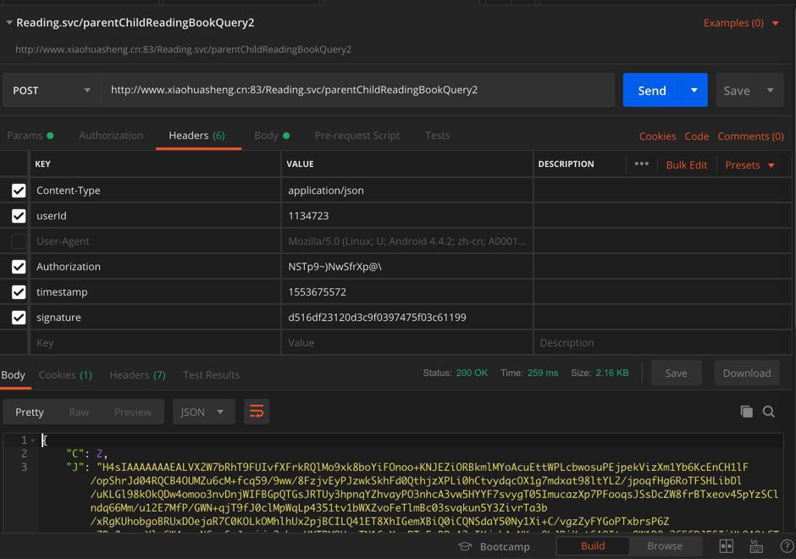Select the Pretty view mode

(30, 412)
